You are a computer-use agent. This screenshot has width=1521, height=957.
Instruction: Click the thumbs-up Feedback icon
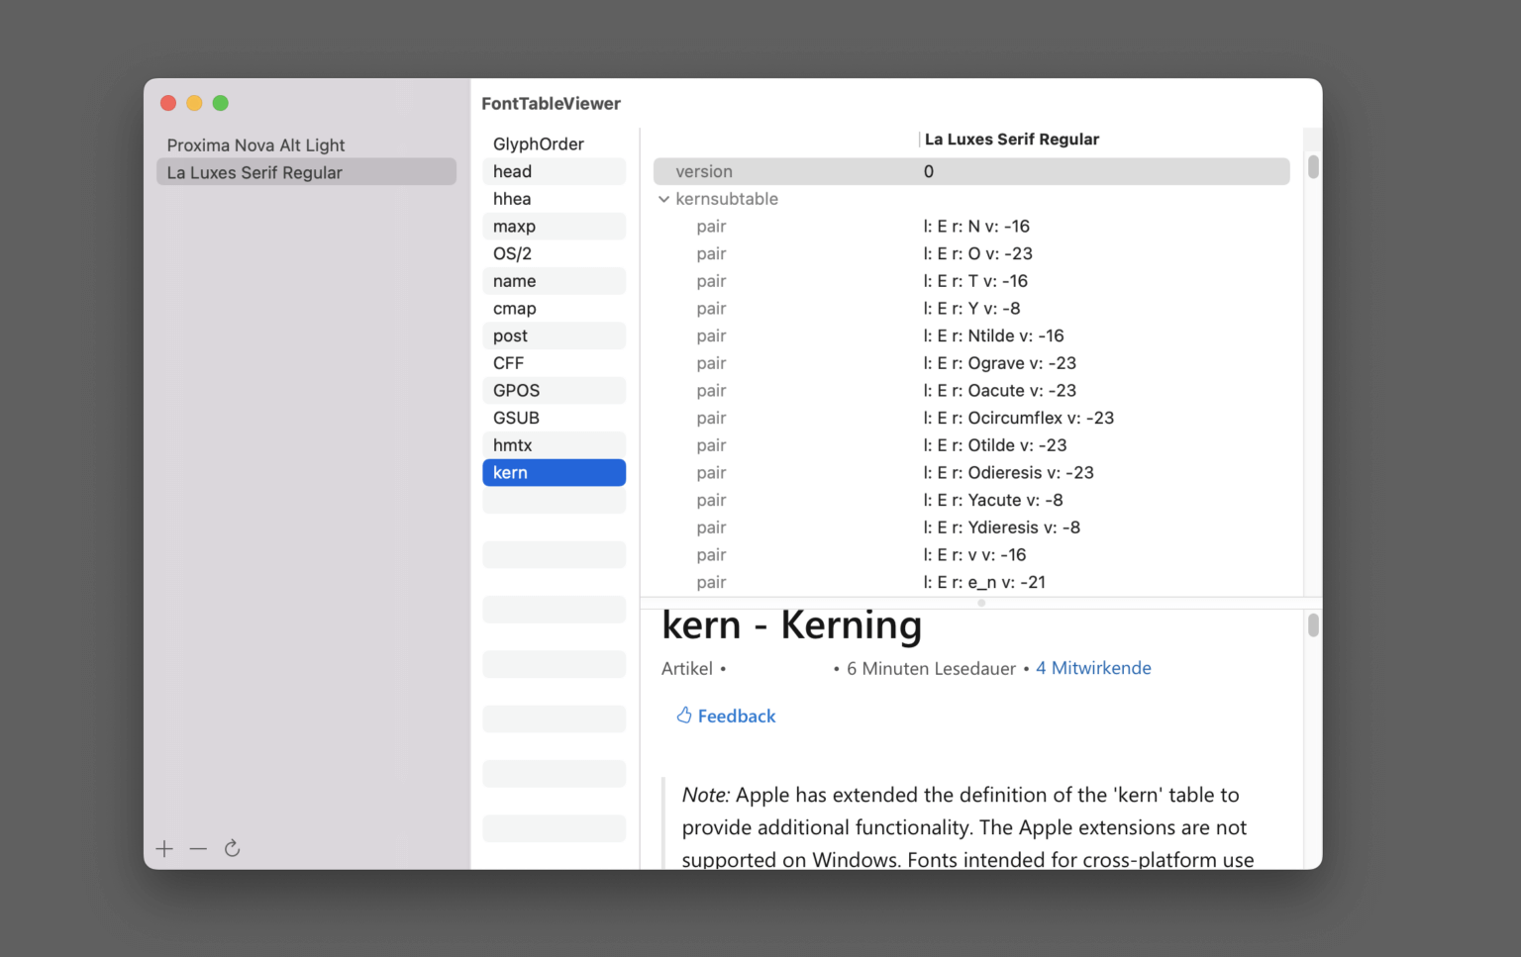point(683,715)
